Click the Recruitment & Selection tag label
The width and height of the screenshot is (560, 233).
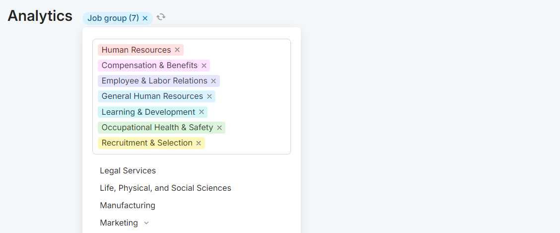147,143
